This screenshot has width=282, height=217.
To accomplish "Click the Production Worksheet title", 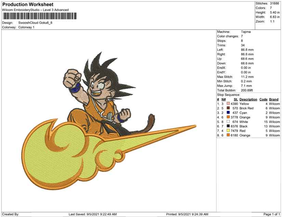I will point(28,4).
